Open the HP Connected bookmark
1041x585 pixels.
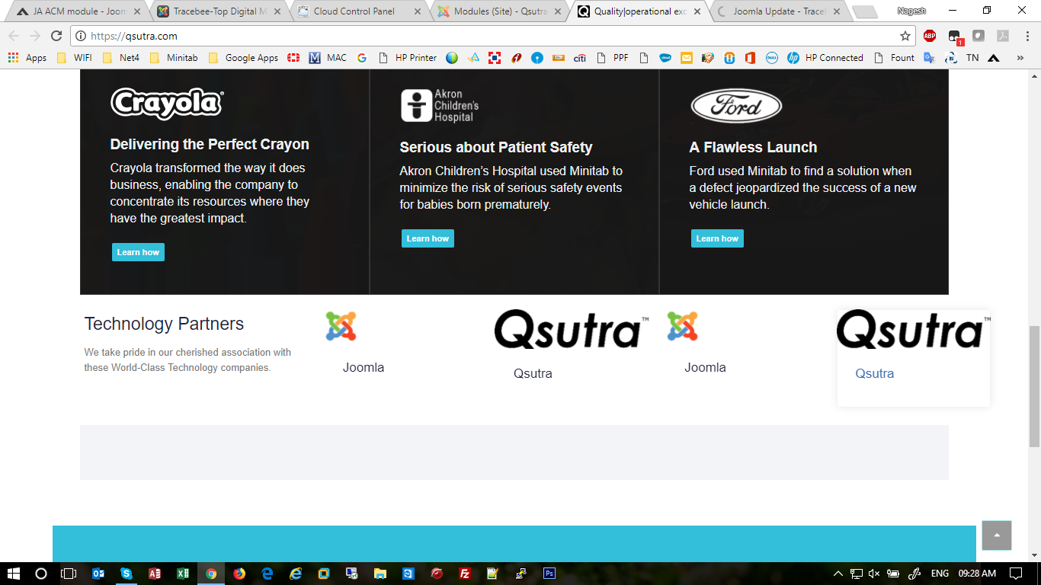click(x=825, y=58)
